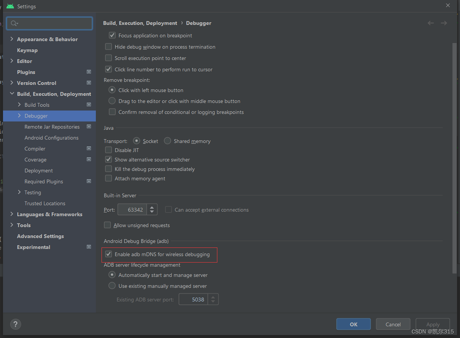Select Drag to the editor removal option
This screenshot has width=460, height=338.
[112, 101]
